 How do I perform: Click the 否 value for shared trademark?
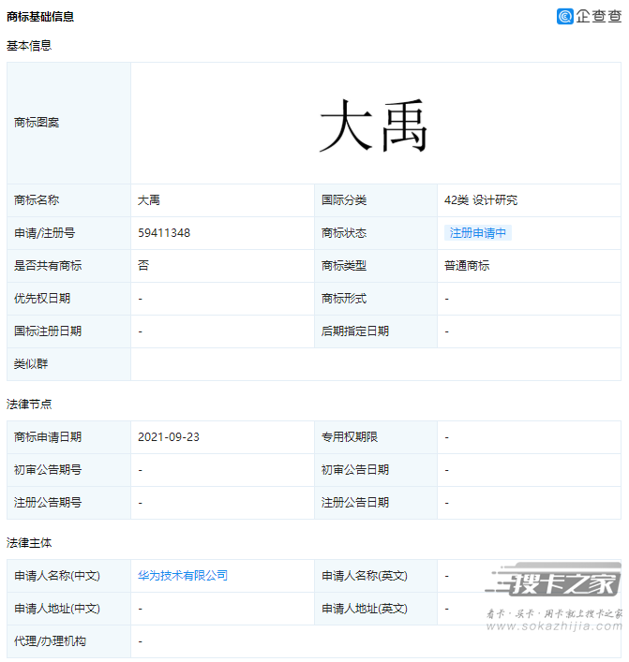click(x=143, y=266)
